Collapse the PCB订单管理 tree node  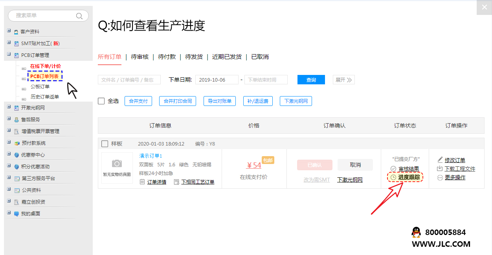click(x=9, y=55)
